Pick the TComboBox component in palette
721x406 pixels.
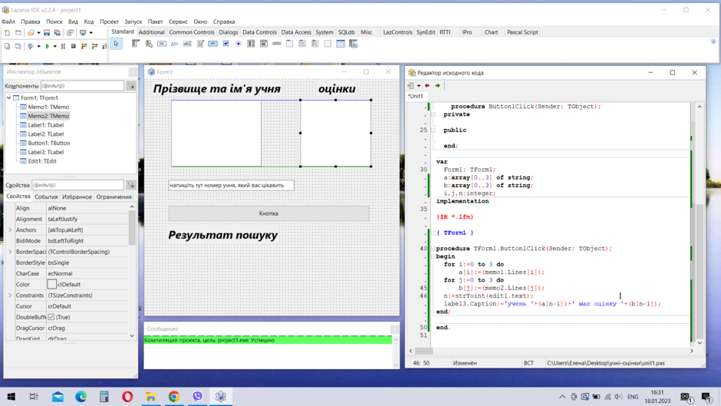pyautogui.click(x=264, y=44)
